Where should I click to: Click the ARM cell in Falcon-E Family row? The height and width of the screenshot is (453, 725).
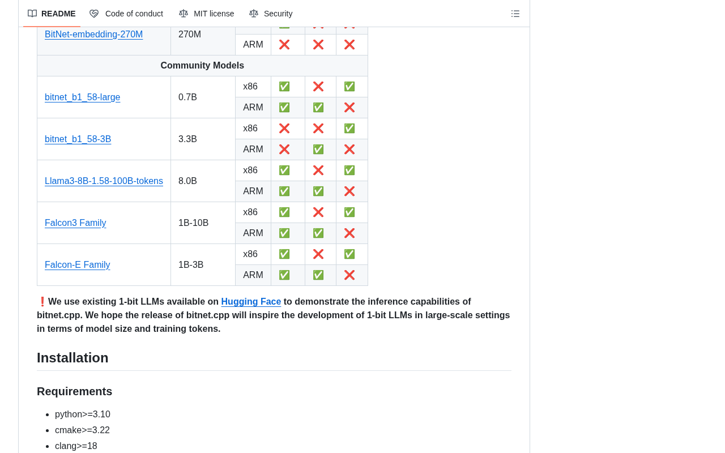pos(253,275)
